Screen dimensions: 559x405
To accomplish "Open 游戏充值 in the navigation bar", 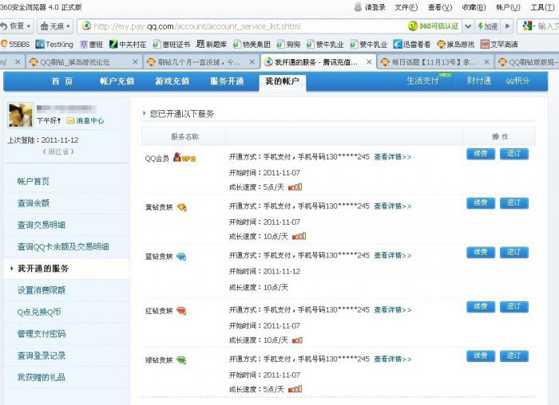I will (x=172, y=81).
